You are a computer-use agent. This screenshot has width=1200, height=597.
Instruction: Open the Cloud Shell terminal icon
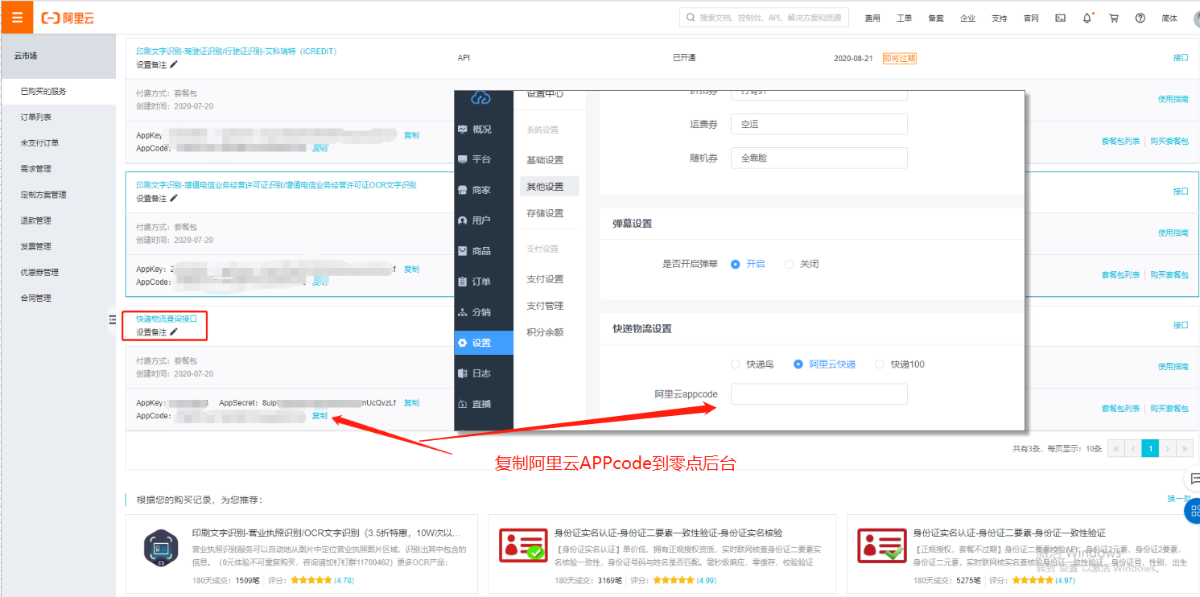coord(1061,18)
